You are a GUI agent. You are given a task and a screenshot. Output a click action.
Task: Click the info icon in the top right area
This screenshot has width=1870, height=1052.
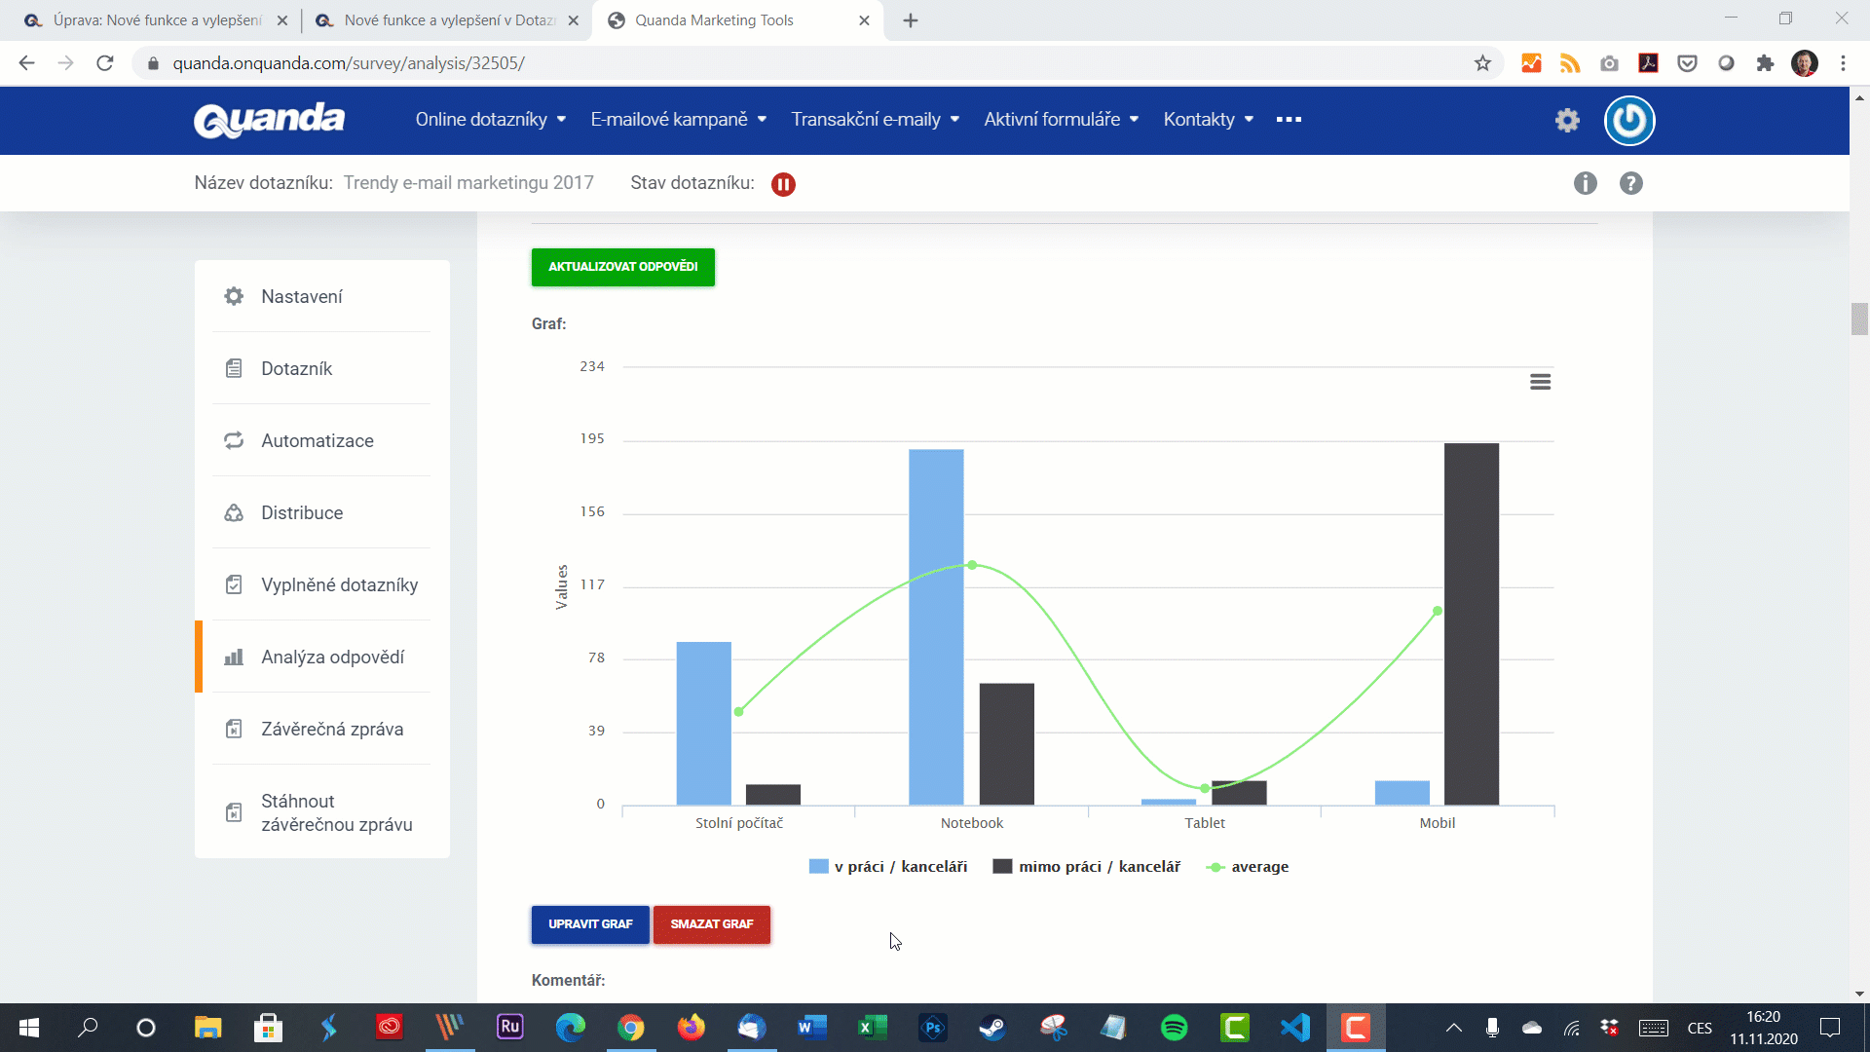pyautogui.click(x=1587, y=181)
